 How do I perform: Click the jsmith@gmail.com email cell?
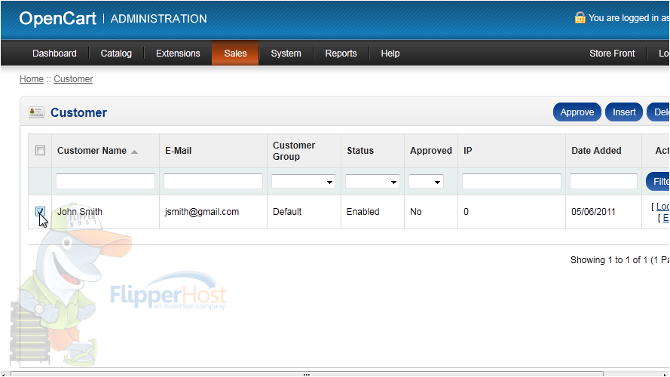202,212
